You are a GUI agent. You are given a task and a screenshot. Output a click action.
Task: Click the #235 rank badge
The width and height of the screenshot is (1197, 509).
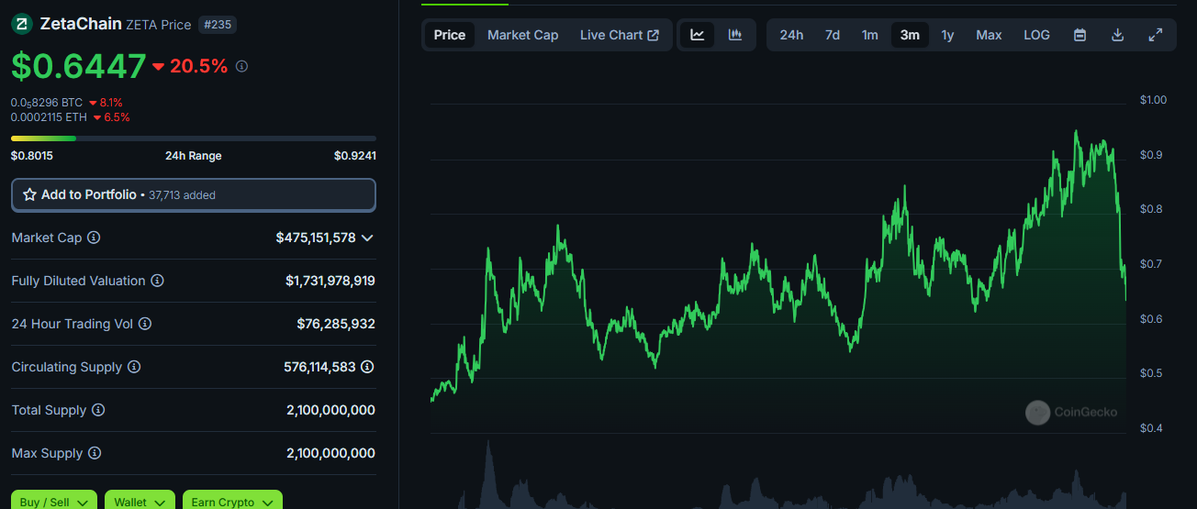coord(218,25)
